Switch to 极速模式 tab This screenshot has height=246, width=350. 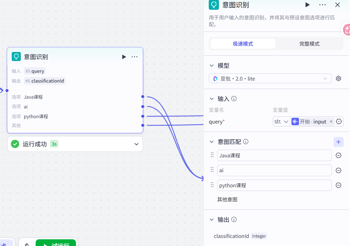pyautogui.click(x=243, y=44)
